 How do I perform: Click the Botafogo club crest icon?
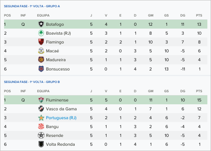[41, 24]
